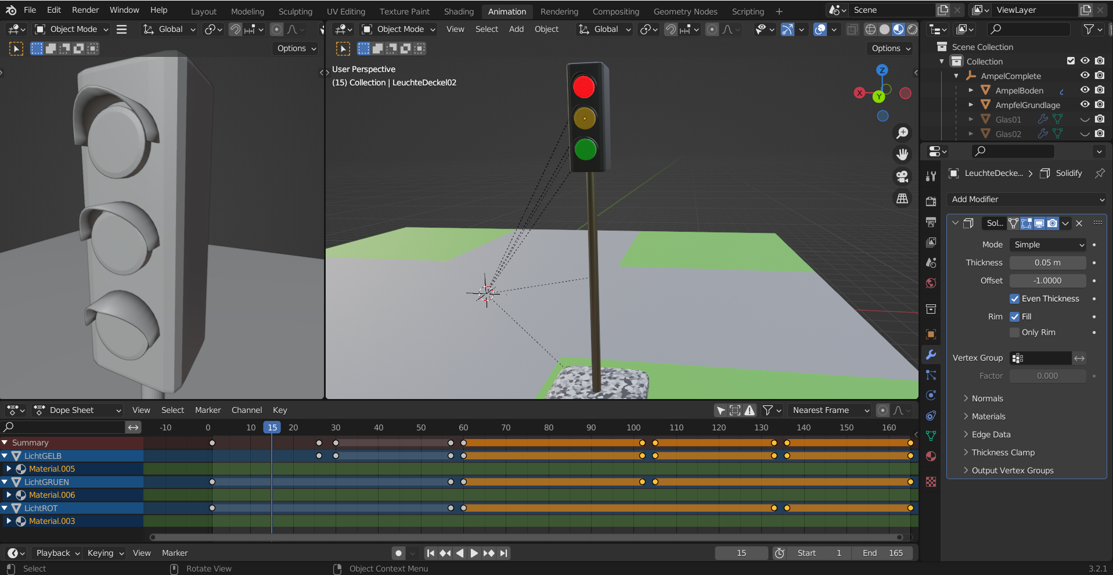This screenshot has width=1113, height=575.
Task: Open viewport Options button
Action: 890,48
